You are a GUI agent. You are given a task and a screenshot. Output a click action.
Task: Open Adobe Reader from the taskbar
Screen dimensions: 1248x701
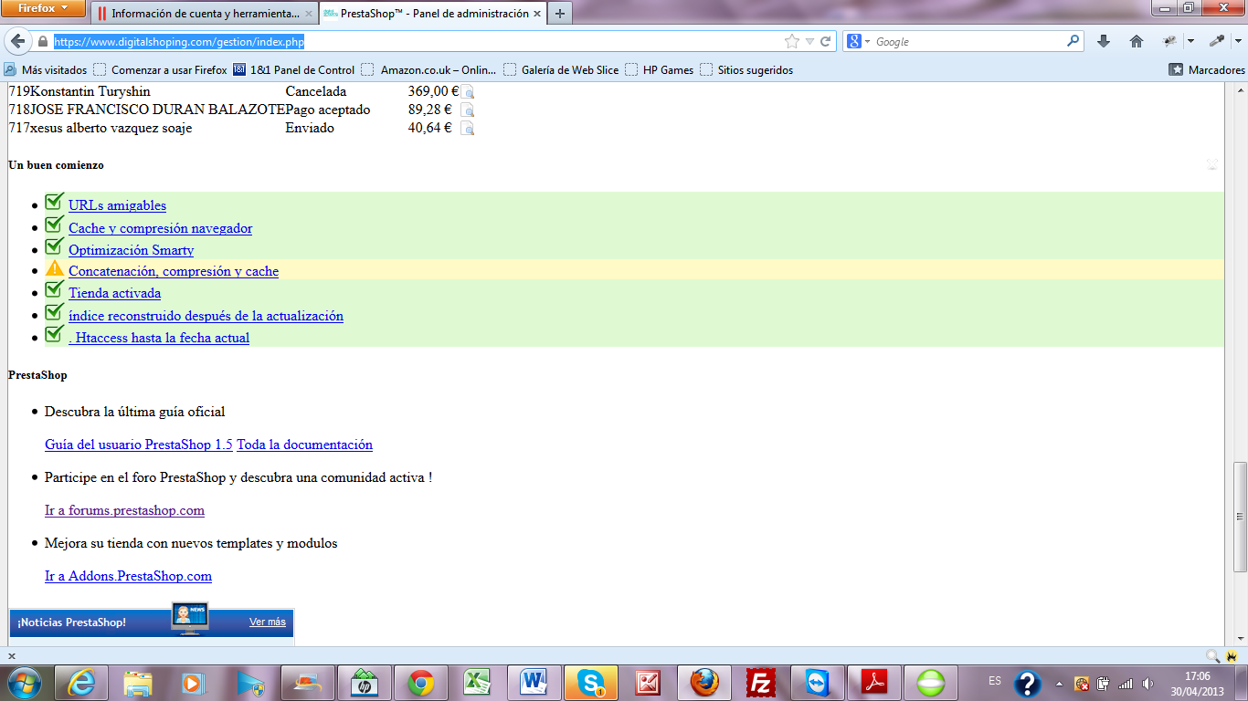click(873, 683)
